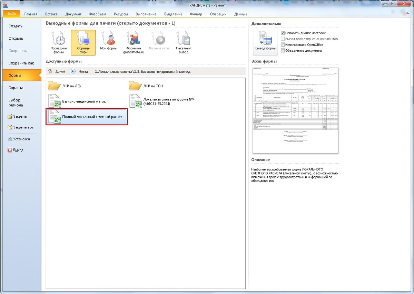Toggle the Вывод всех открытых документов checkbox
The width and height of the screenshot is (414, 294).
click(x=283, y=39)
